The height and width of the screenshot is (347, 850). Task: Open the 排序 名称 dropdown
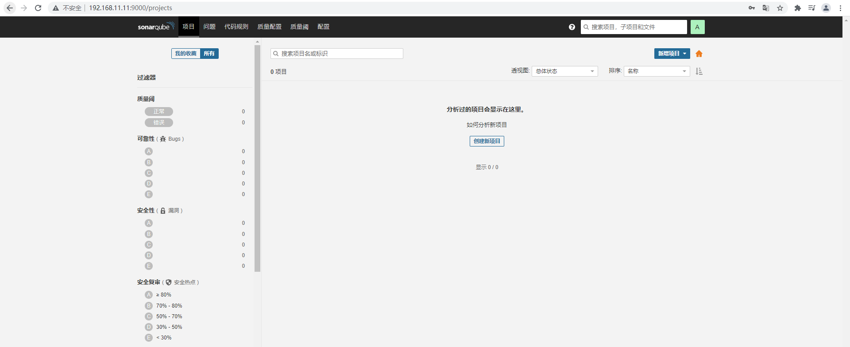(x=657, y=71)
